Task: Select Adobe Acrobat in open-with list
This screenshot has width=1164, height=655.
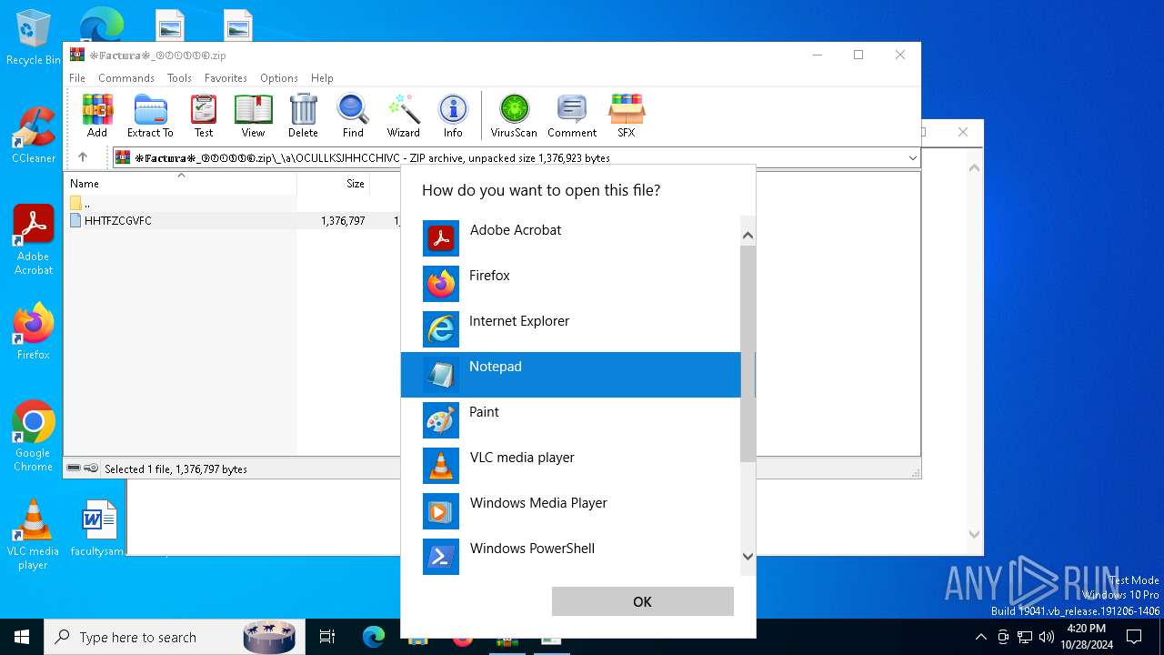Action: [x=571, y=238]
